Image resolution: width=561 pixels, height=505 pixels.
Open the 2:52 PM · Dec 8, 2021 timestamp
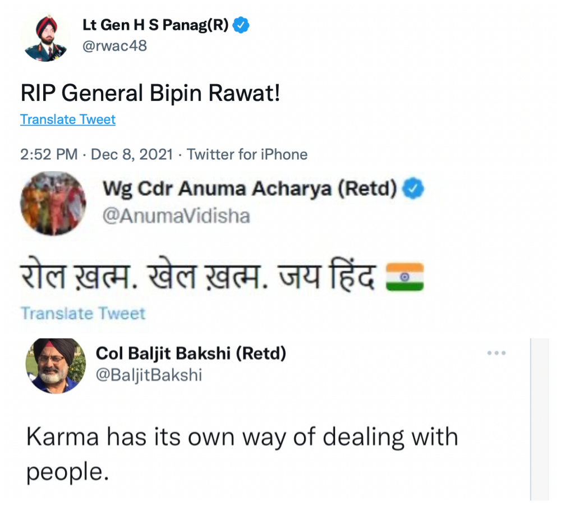click(x=96, y=154)
